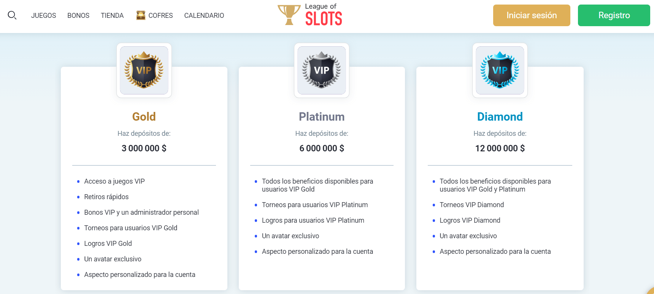654x294 pixels.
Task: Navigate to TIENDA section
Action: click(x=112, y=16)
